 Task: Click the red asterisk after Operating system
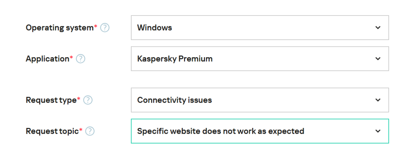point(95,26)
